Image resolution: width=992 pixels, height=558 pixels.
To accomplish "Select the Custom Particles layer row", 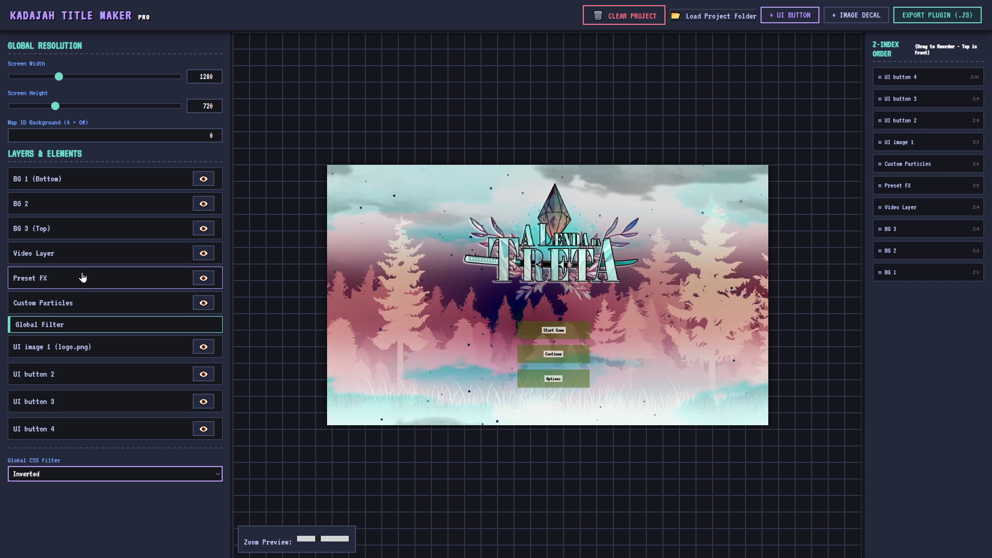I will click(x=115, y=303).
